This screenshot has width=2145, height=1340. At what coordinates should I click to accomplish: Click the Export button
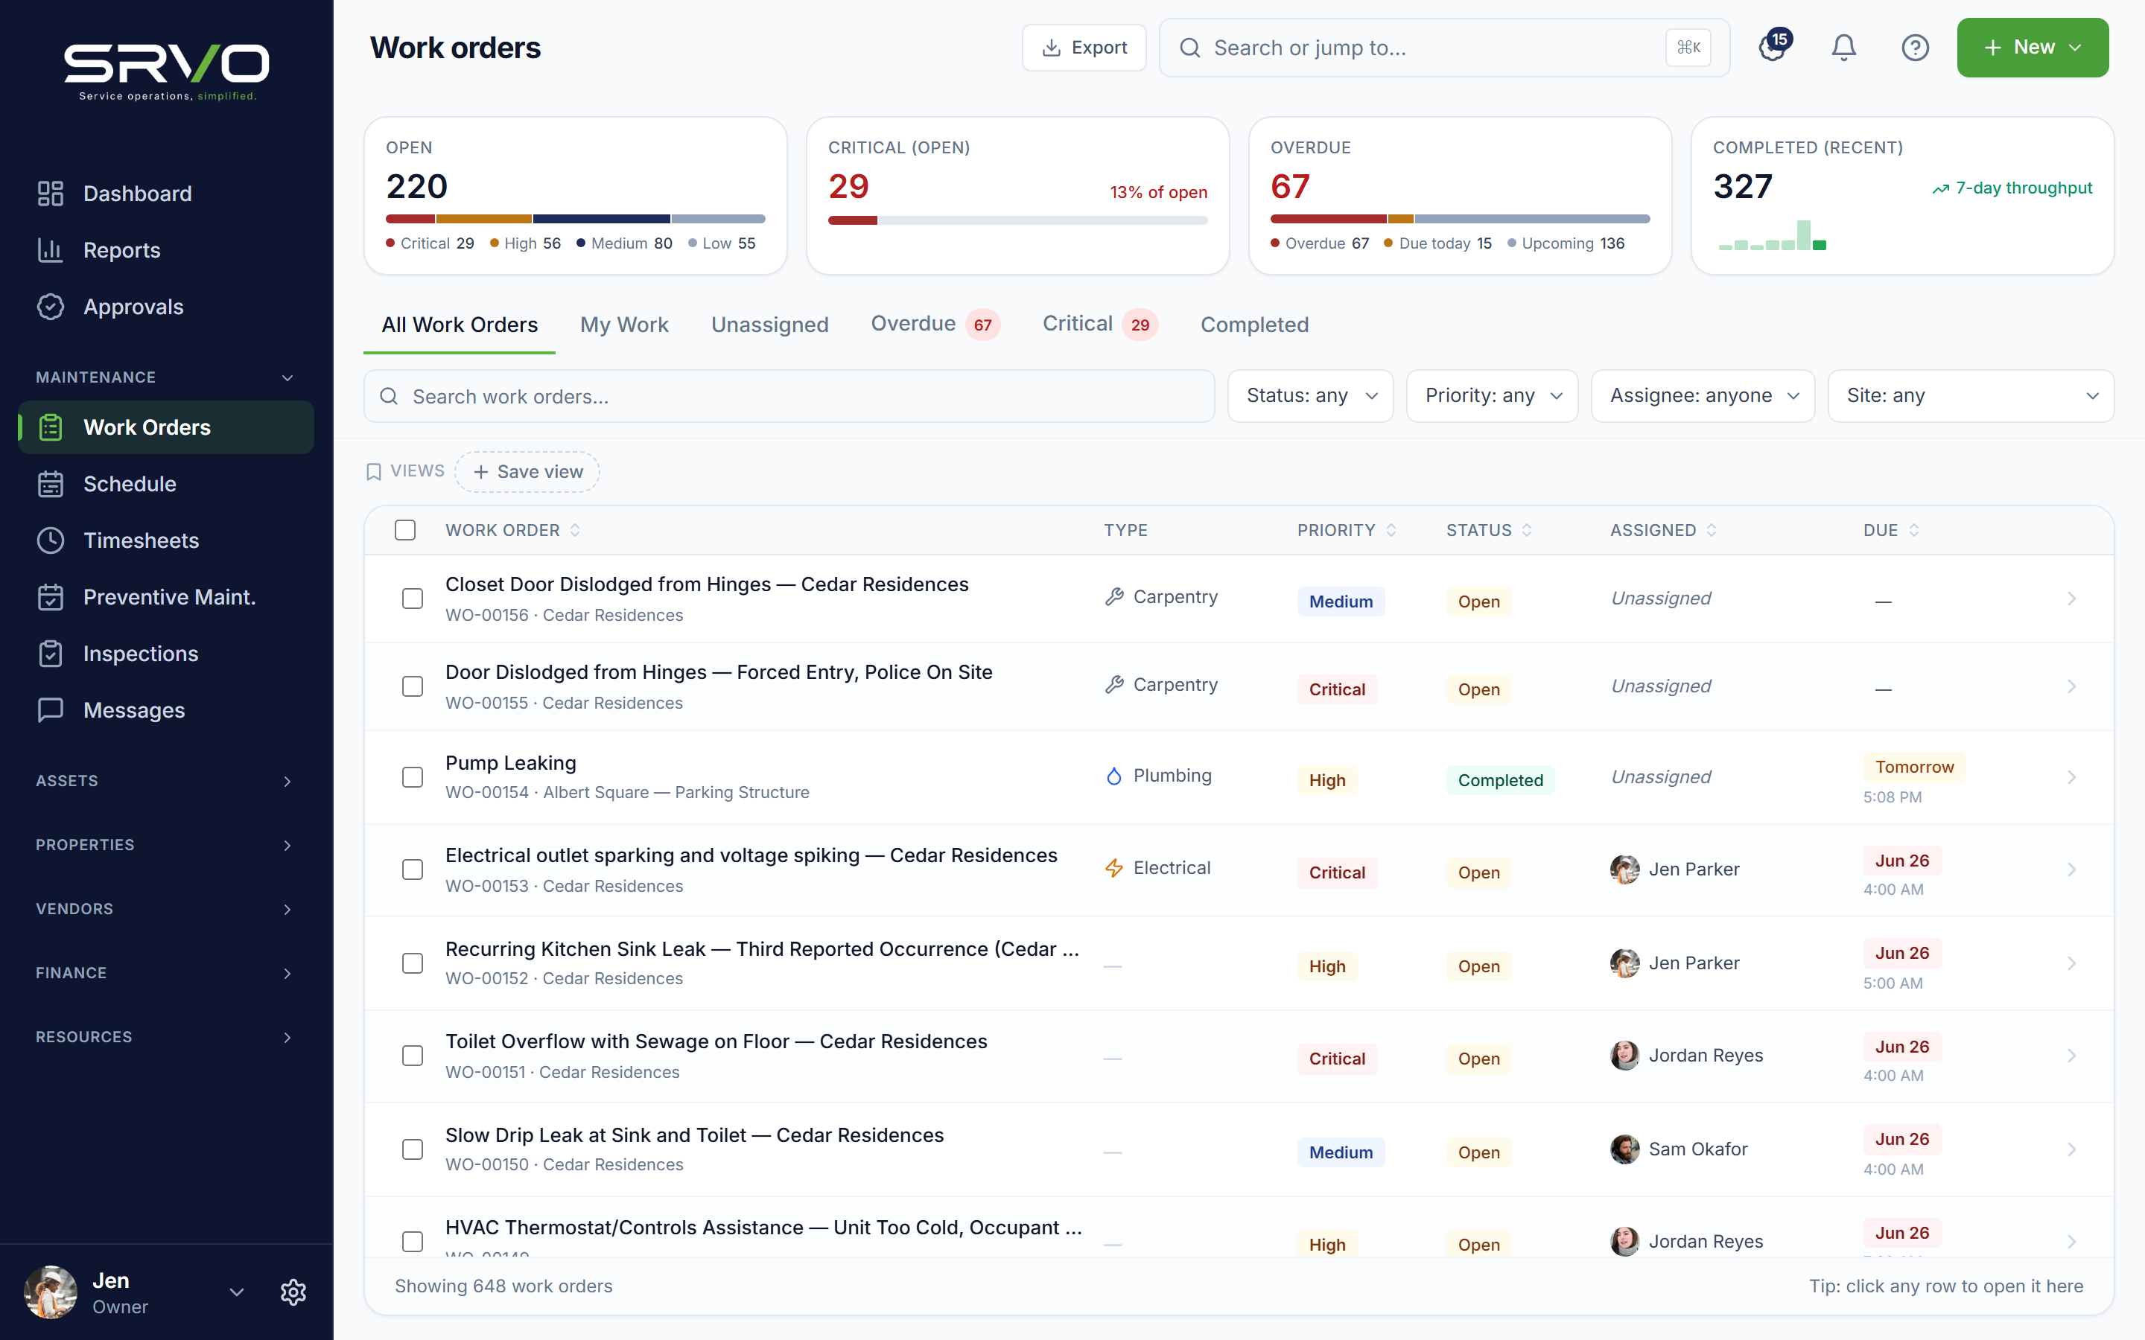click(x=1084, y=48)
